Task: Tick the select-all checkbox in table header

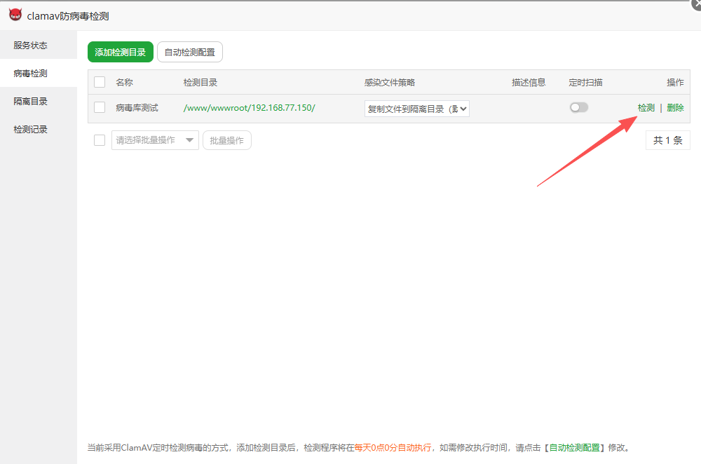Action: pyautogui.click(x=100, y=83)
